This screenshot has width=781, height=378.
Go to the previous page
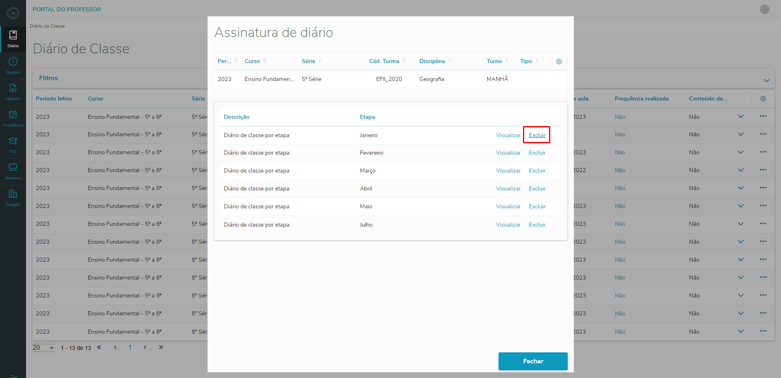[x=115, y=347]
